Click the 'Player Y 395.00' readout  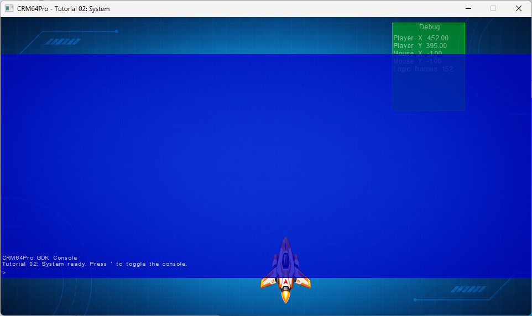pos(420,46)
